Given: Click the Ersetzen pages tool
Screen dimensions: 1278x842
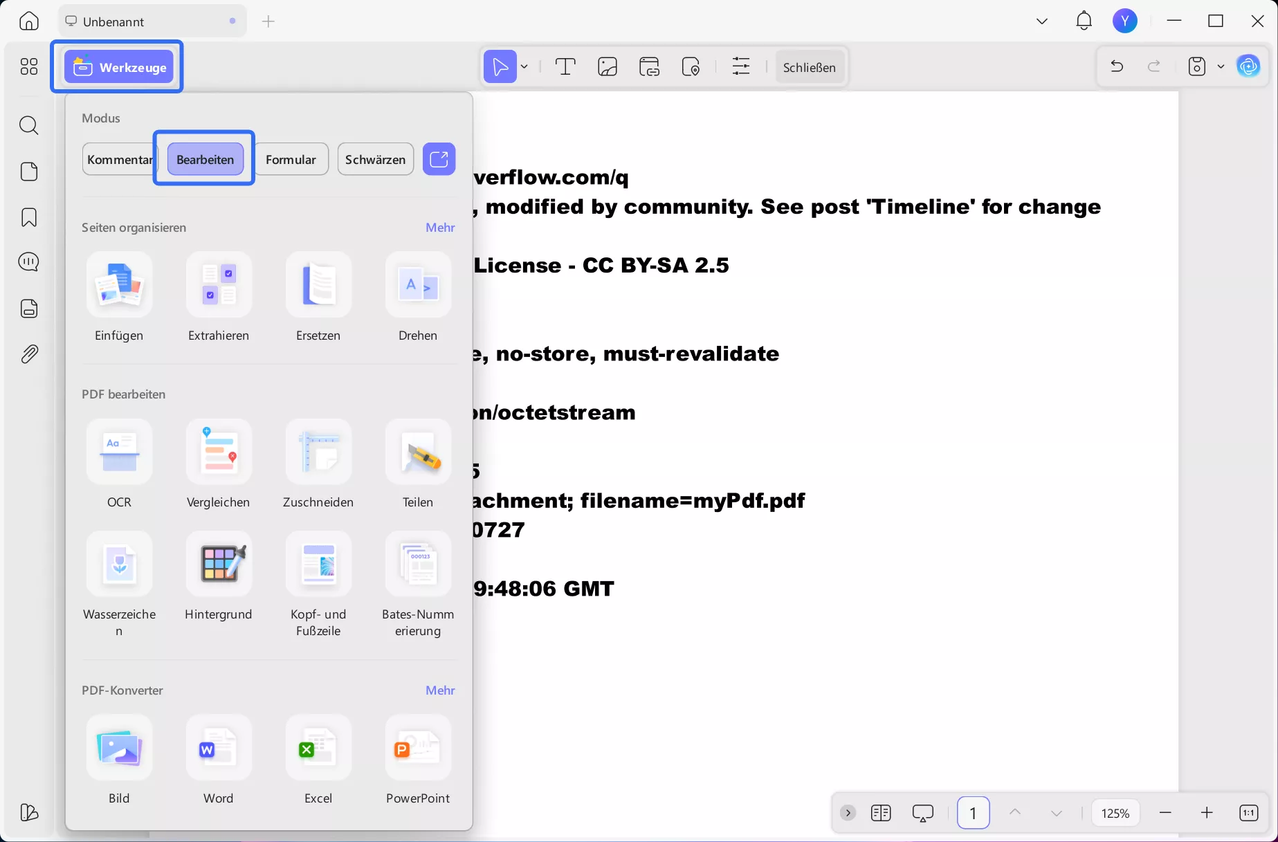Looking at the screenshot, I should coord(318,298).
